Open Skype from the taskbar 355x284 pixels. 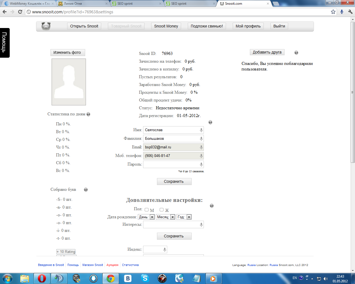tap(145, 278)
